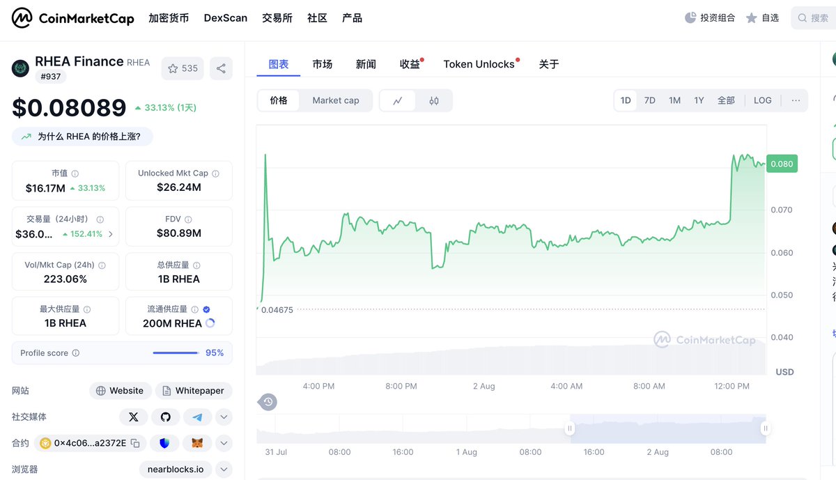Click the search magnifier icon
This screenshot has height=480, width=836.
pyautogui.click(x=803, y=17)
